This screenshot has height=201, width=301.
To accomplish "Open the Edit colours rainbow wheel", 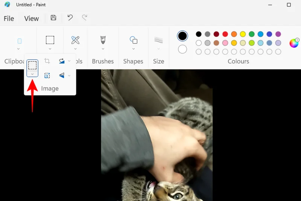I will (294, 43).
